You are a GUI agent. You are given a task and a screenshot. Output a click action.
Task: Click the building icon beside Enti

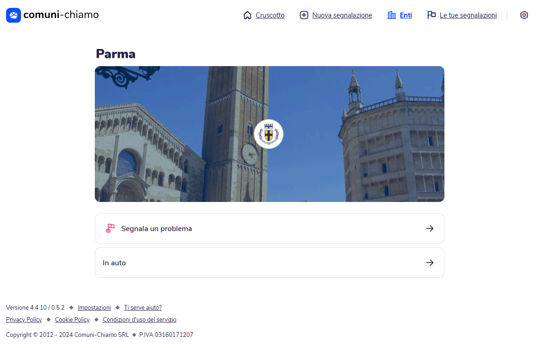(391, 15)
